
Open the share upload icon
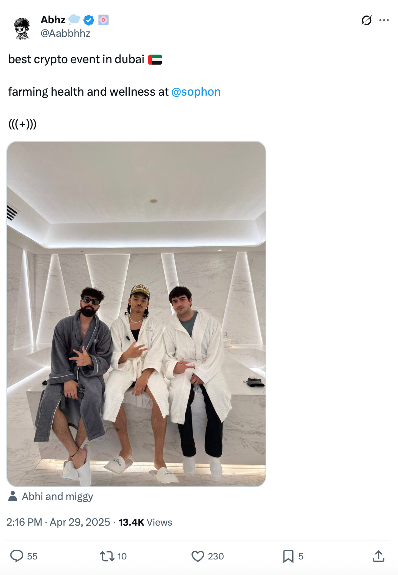coord(378,556)
